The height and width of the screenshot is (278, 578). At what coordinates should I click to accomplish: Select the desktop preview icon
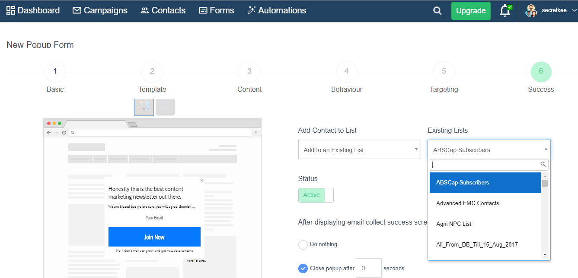pyautogui.click(x=144, y=106)
